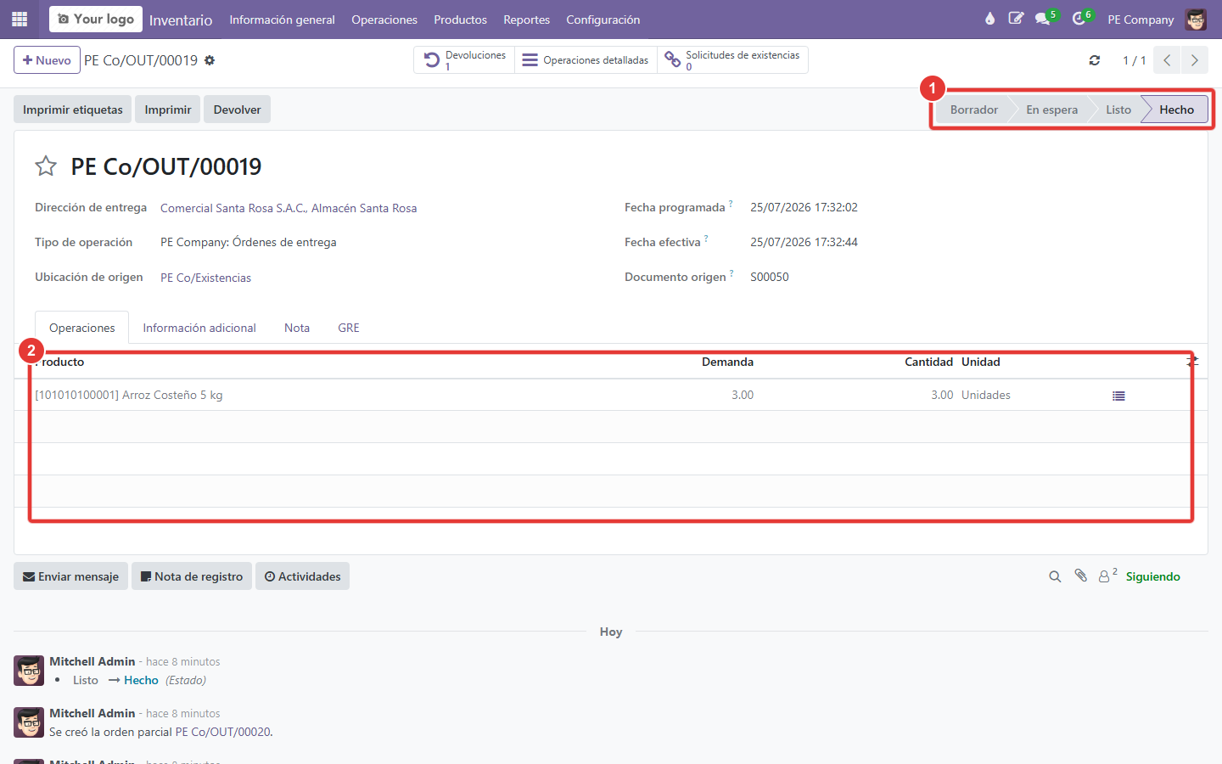The image size is (1222, 764).
Task: Open the gear actions menu beside PE Co/OUT/00019
Action: point(210,60)
